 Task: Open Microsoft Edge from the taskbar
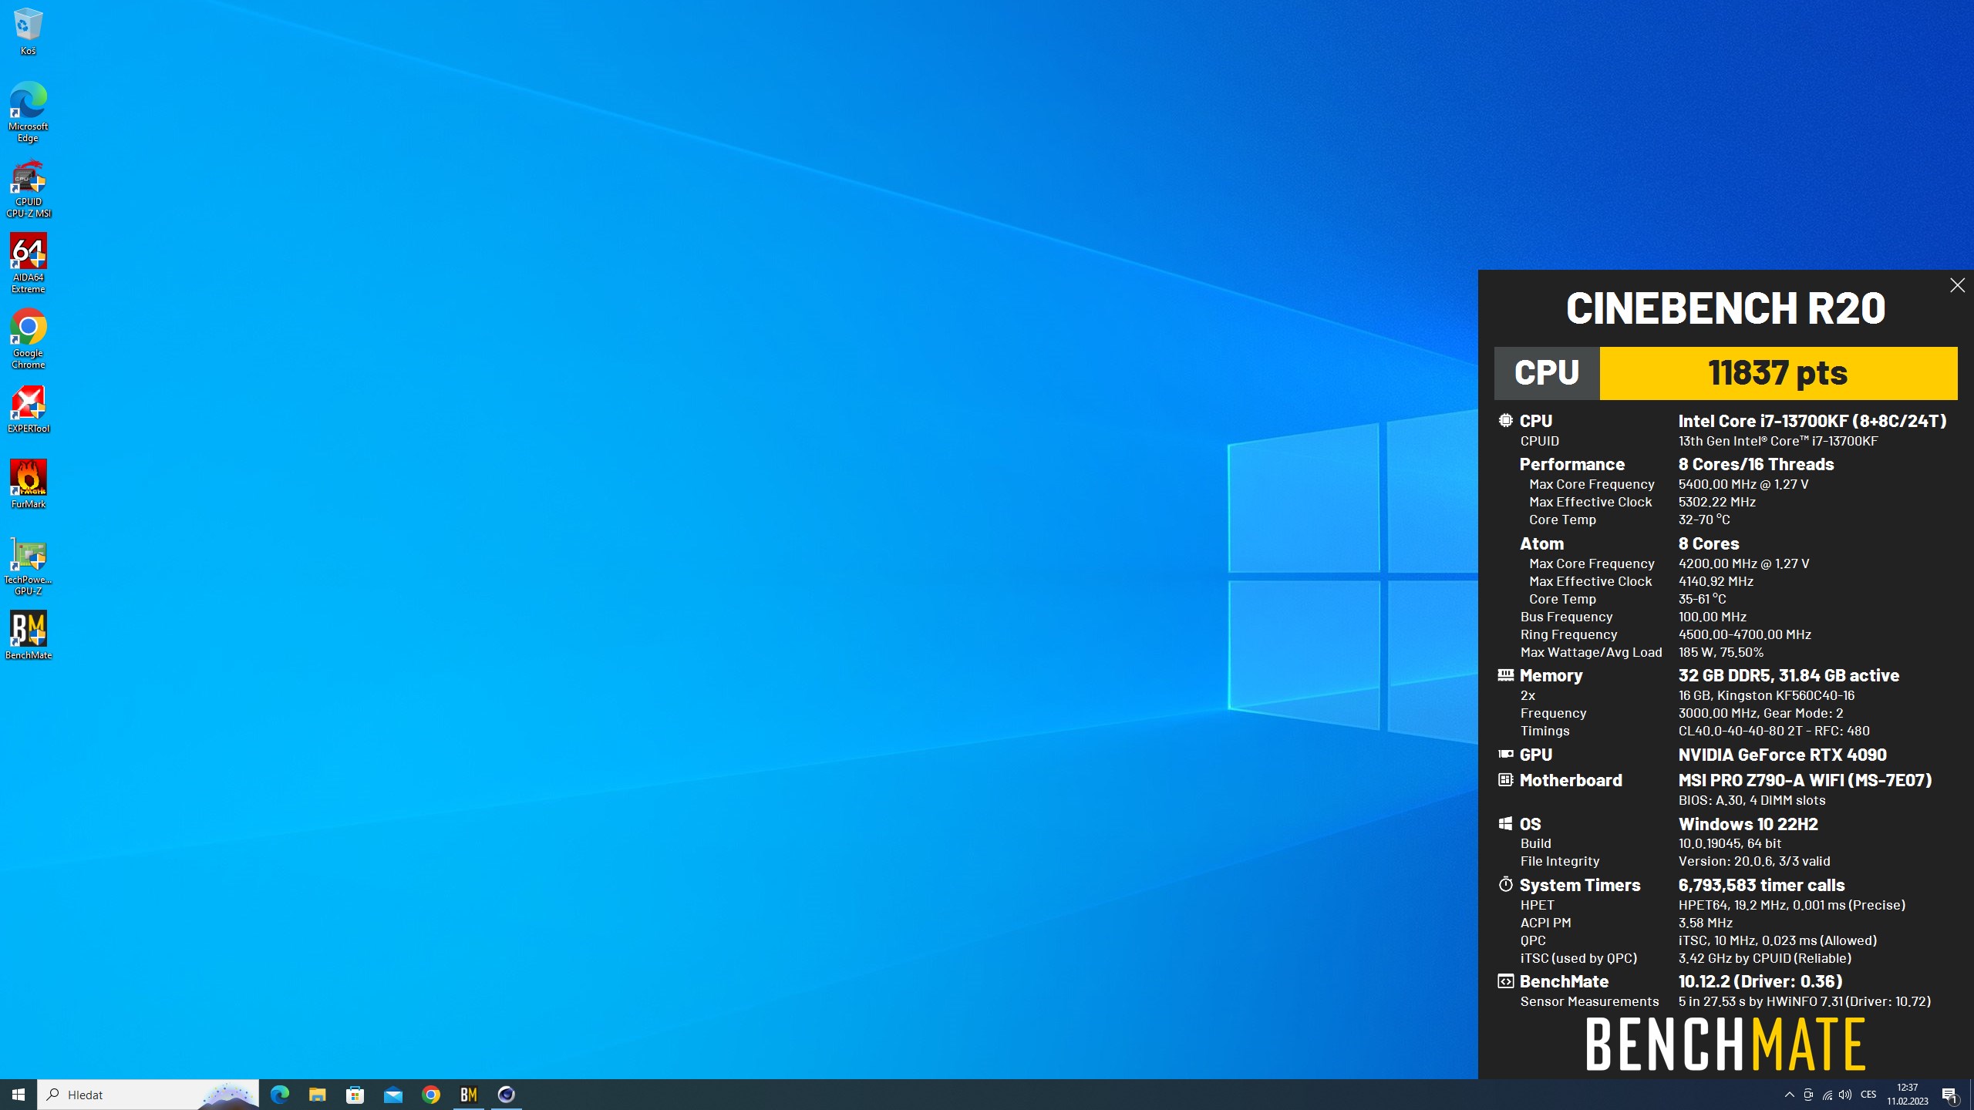[x=280, y=1095]
